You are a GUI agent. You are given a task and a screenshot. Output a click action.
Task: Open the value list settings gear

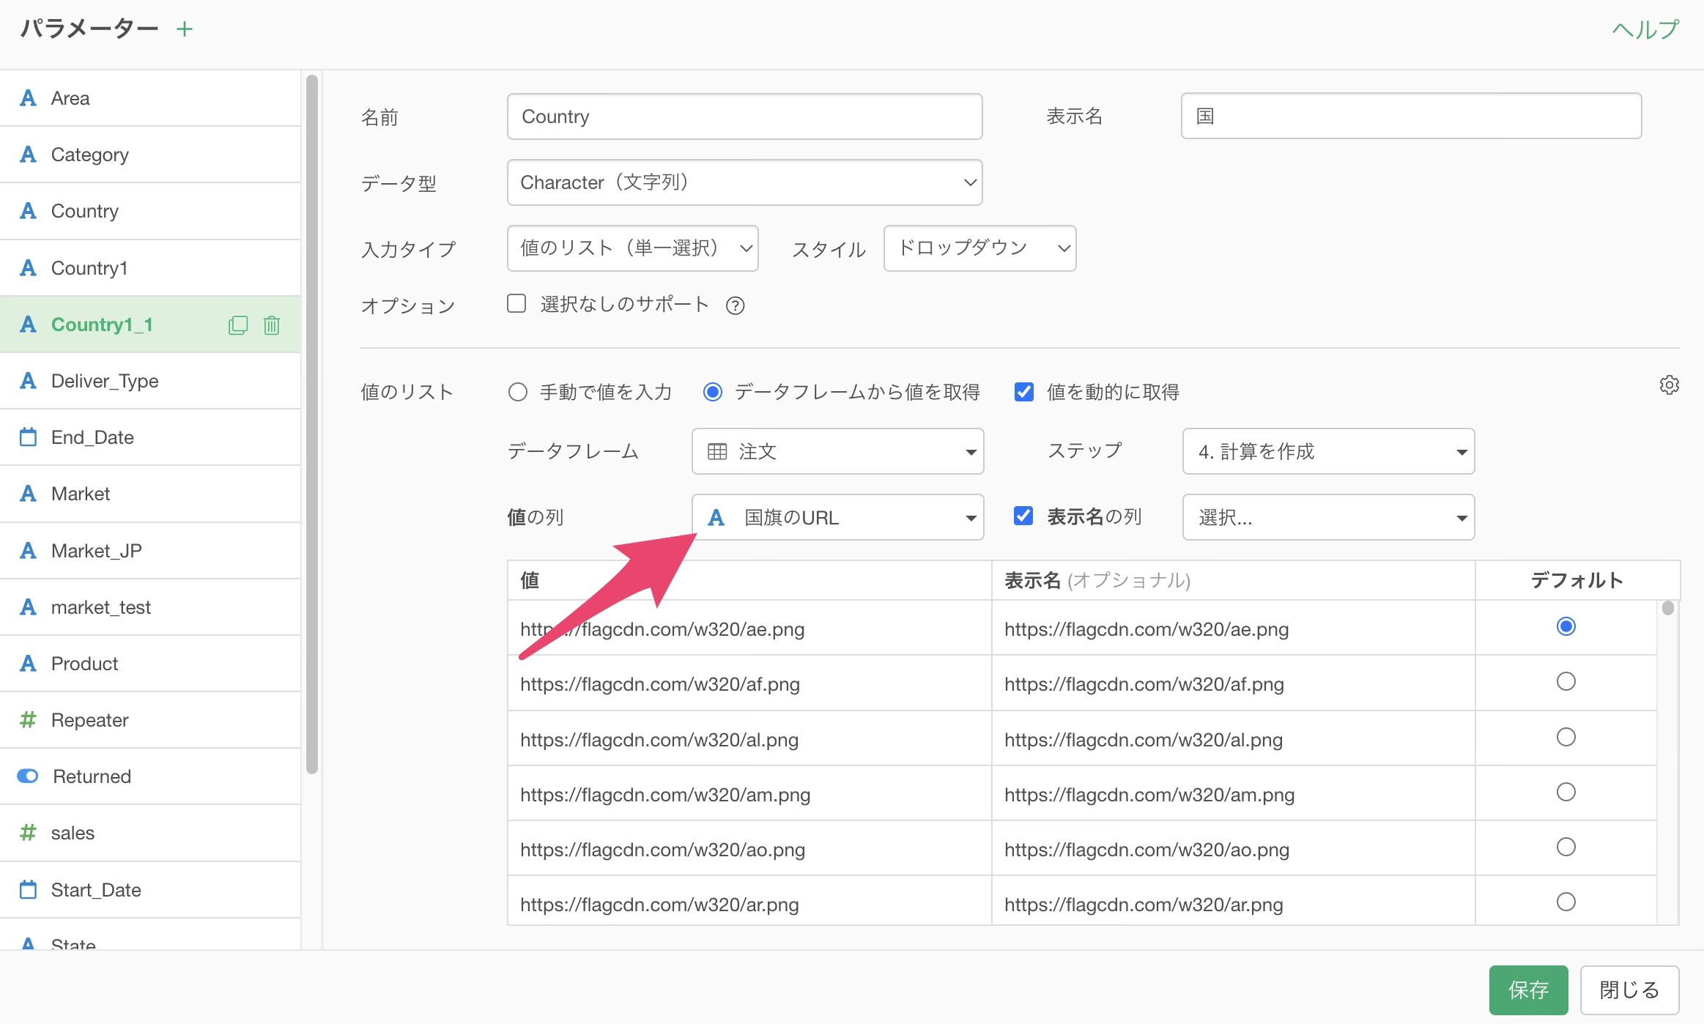pos(1669,385)
